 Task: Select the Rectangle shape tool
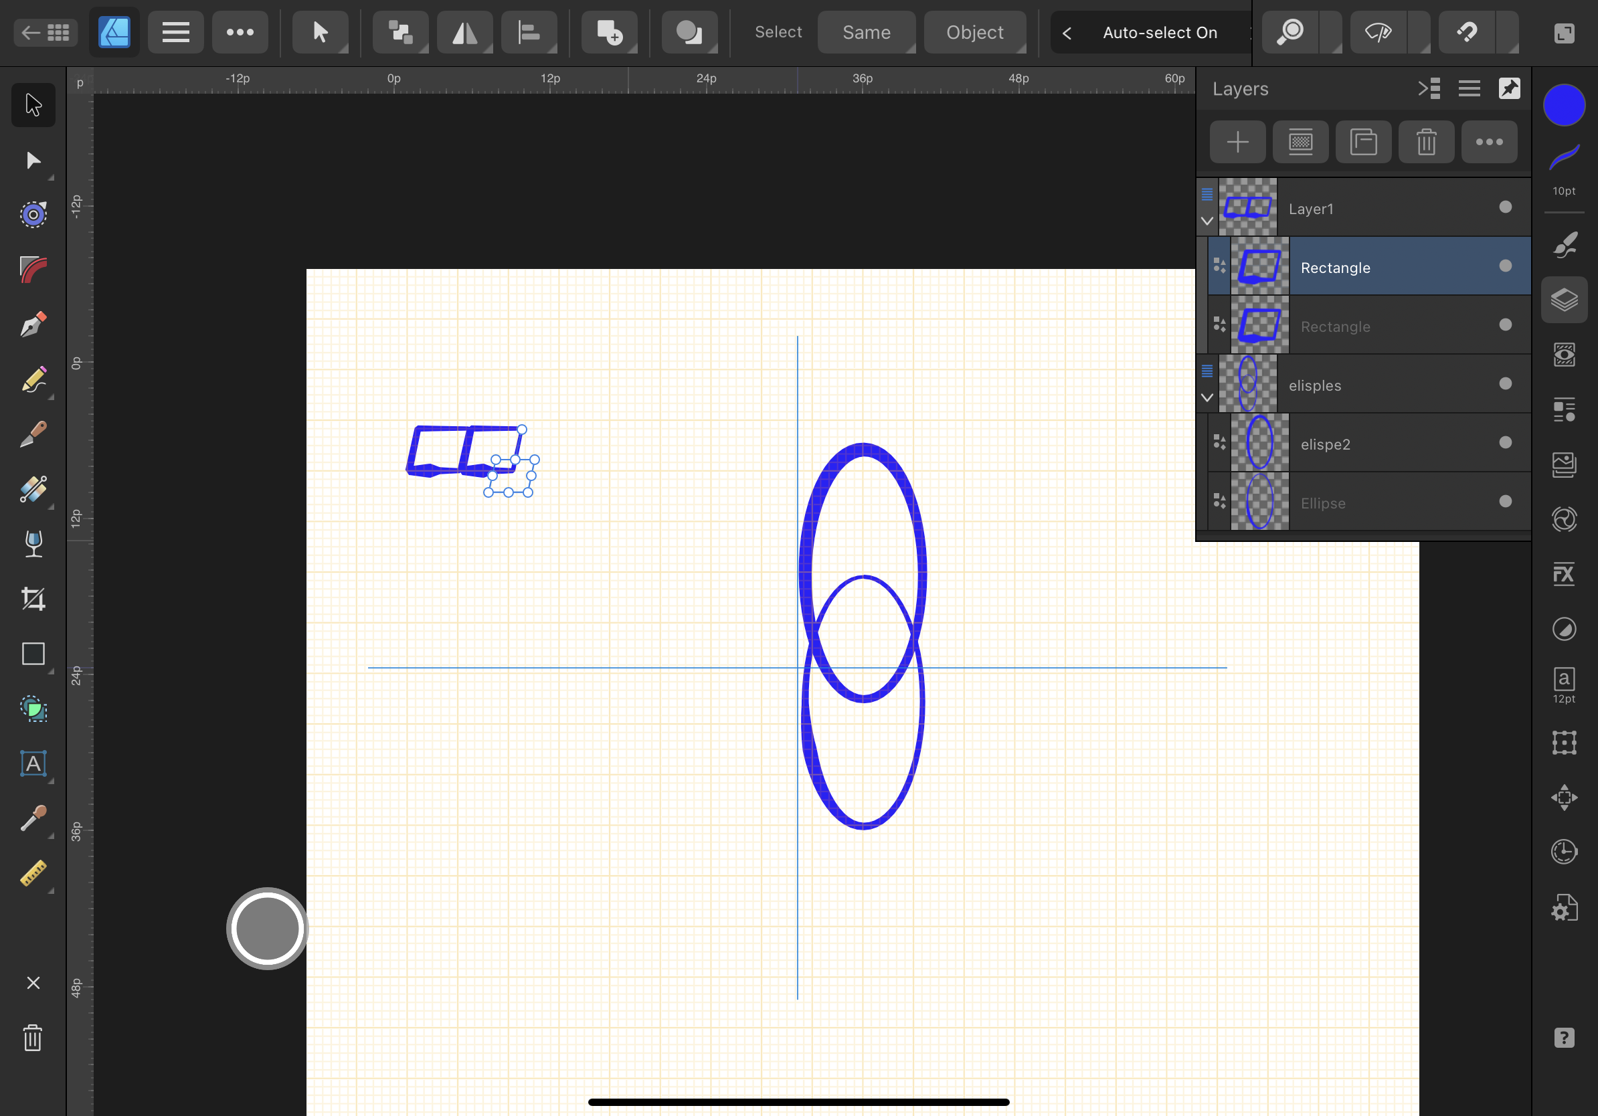[x=33, y=654]
